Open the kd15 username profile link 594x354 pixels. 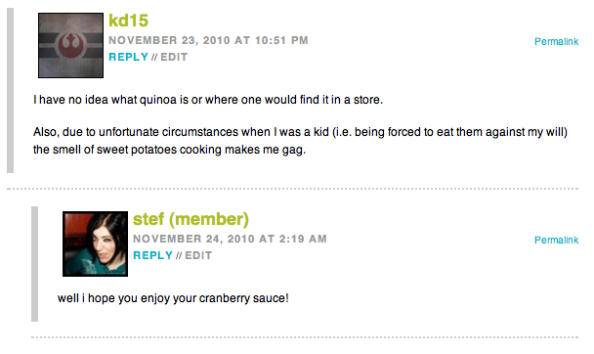tap(128, 21)
